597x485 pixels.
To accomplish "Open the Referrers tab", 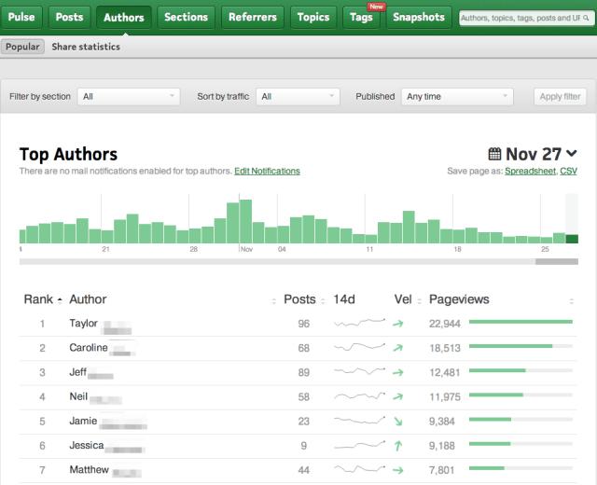I will (253, 17).
